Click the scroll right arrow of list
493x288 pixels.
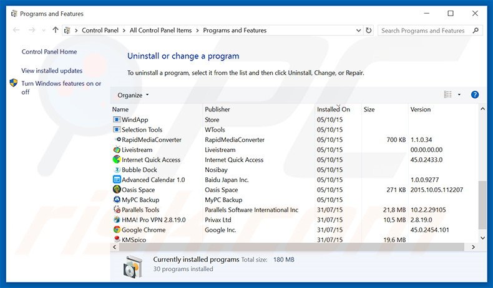(473, 247)
